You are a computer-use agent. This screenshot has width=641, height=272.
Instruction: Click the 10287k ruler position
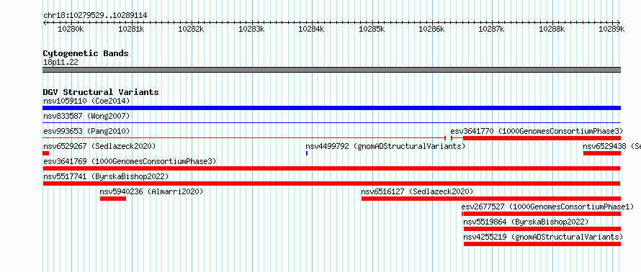coord(492,29)
